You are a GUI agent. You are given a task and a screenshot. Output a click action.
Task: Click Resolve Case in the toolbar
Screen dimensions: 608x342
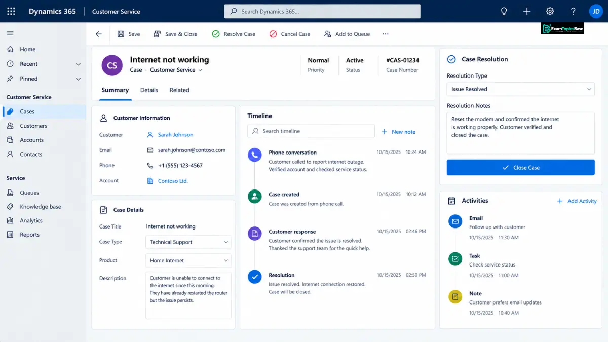(233, 34)
